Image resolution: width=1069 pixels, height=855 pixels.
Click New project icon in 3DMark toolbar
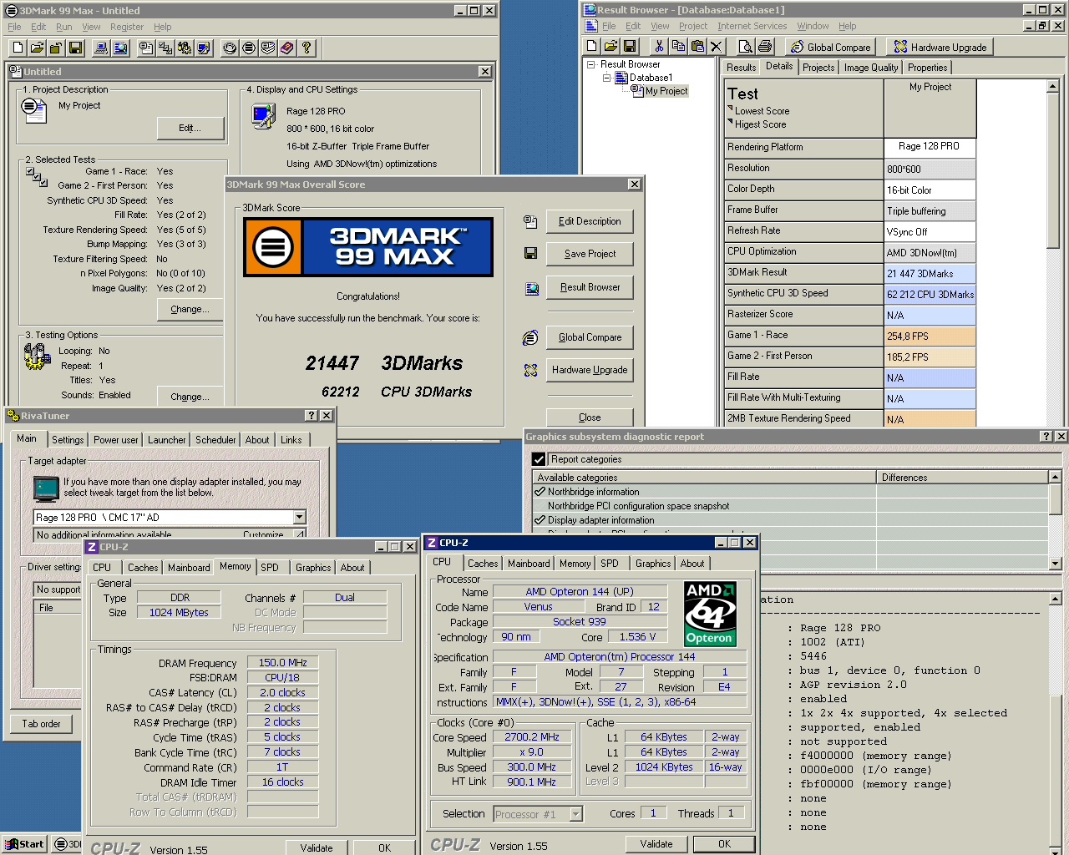coord(18,48)
